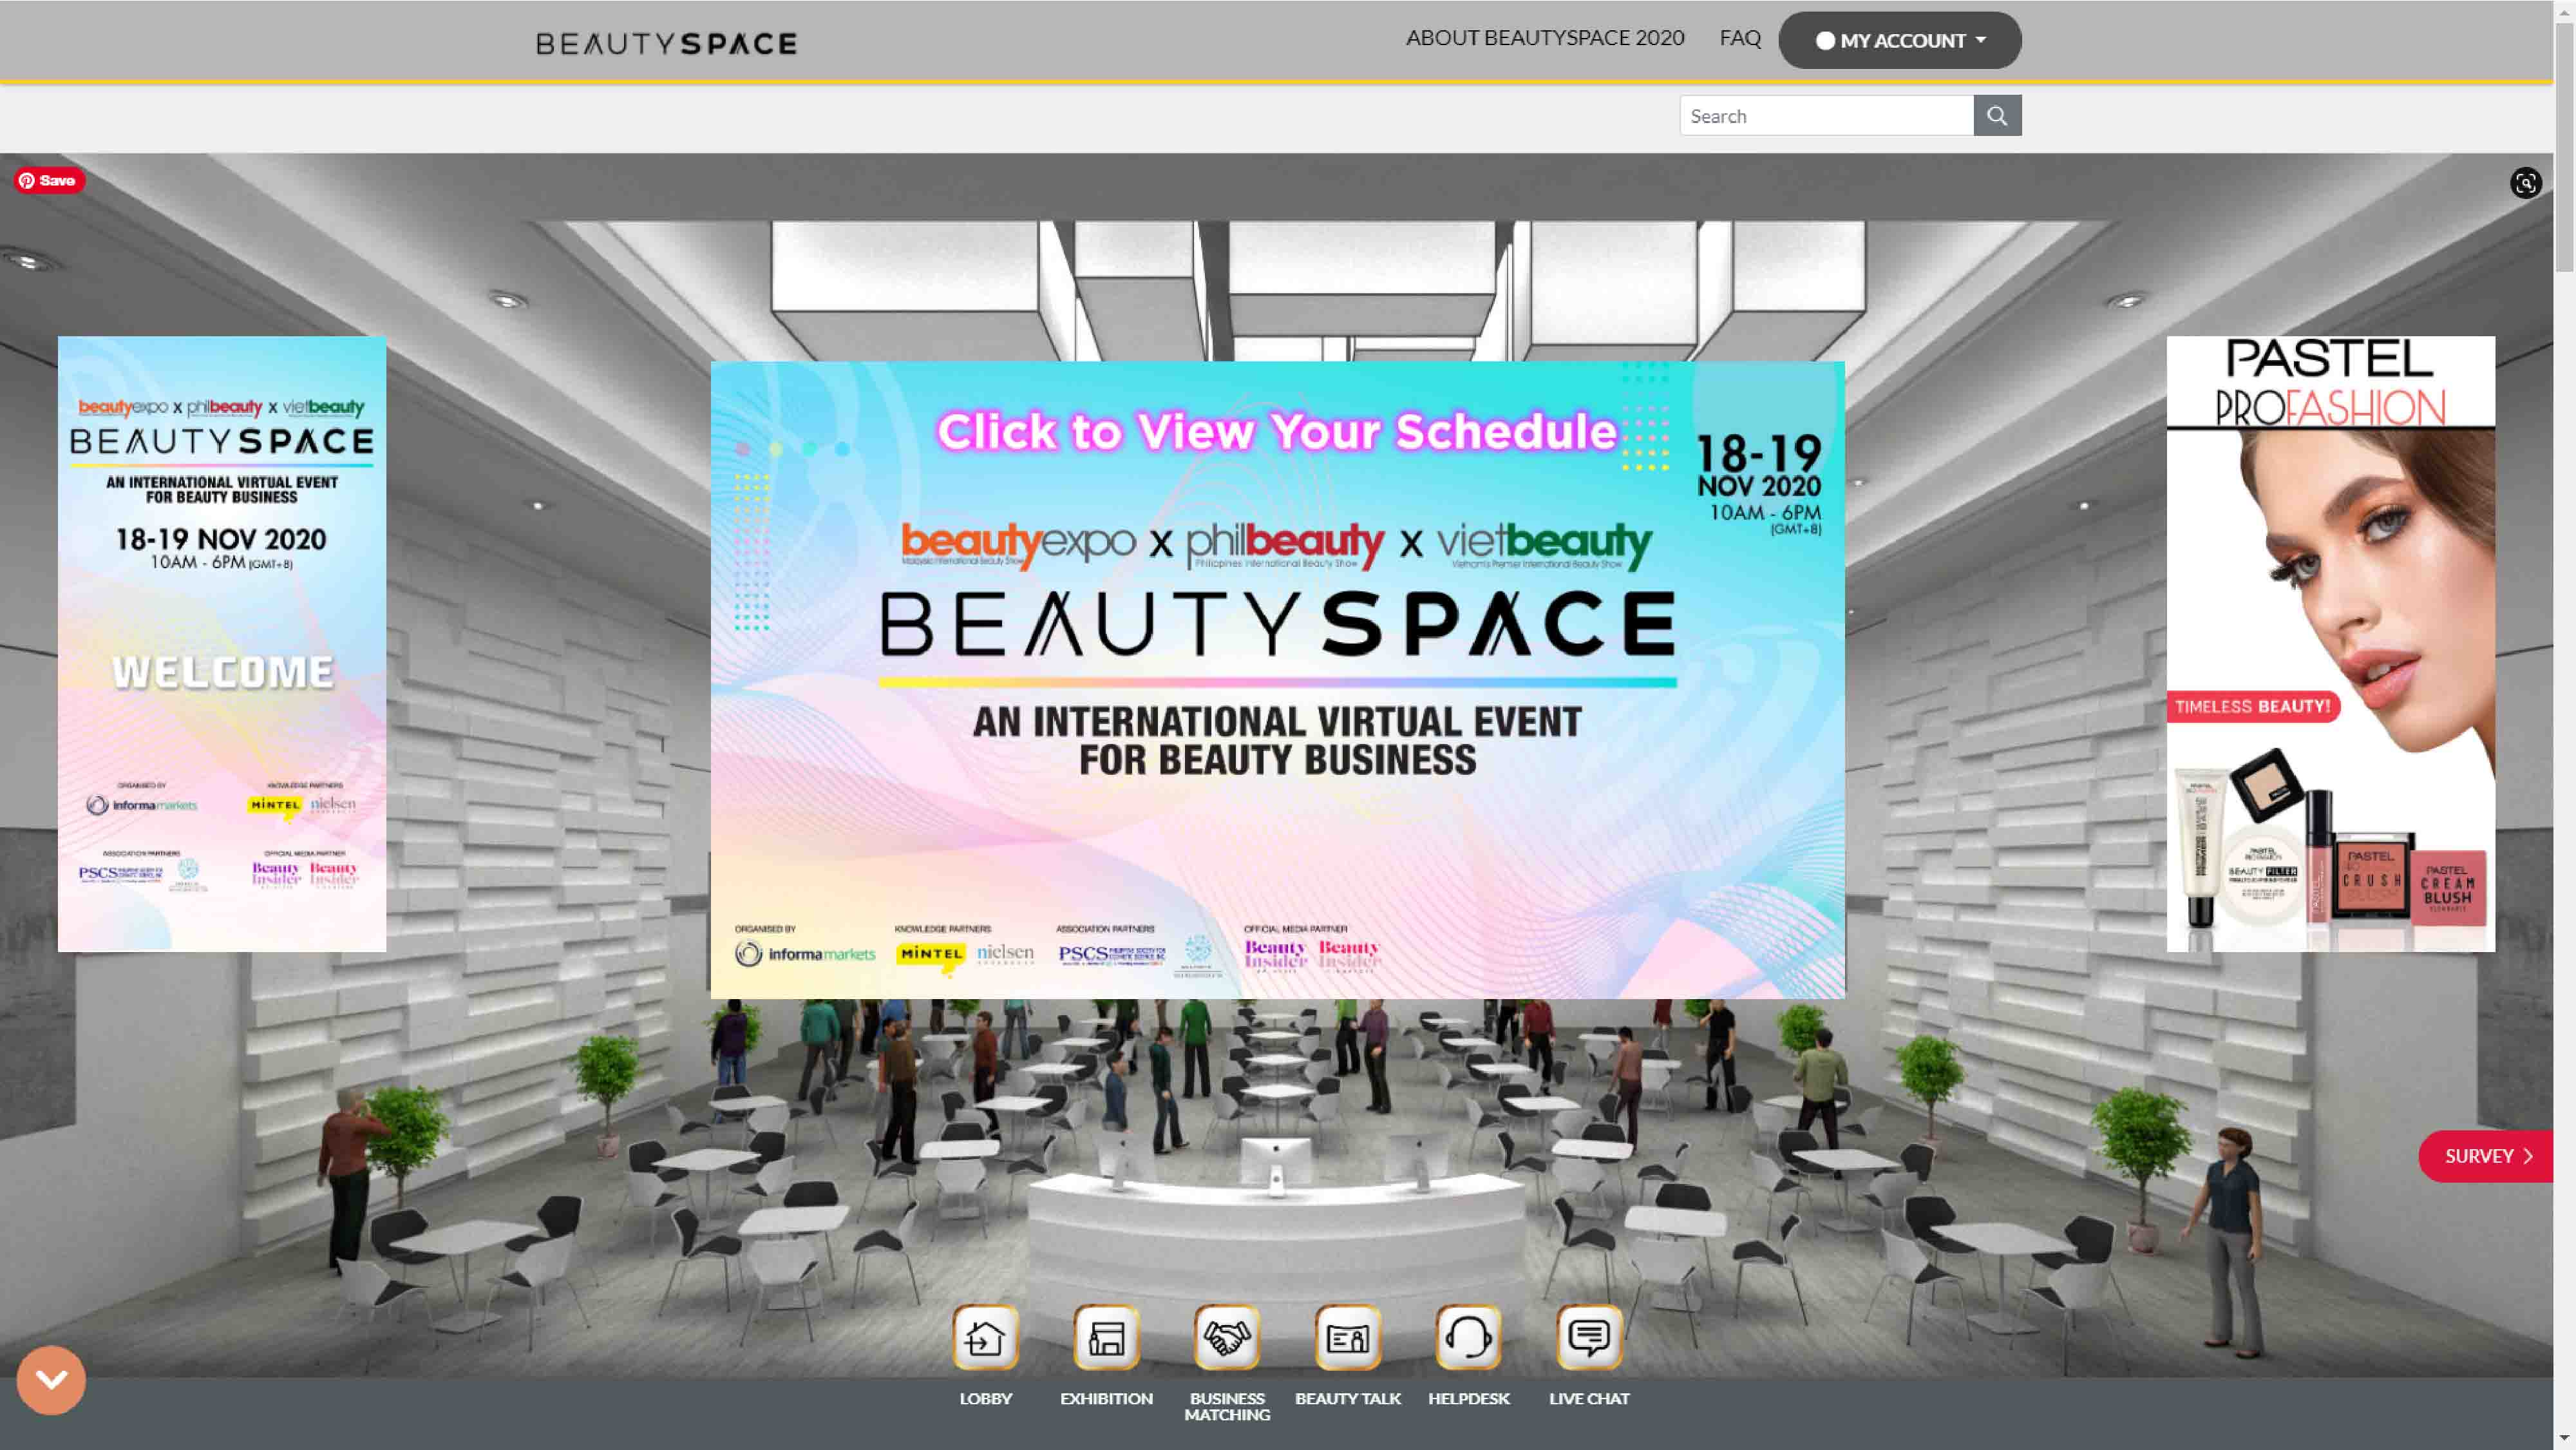Click the Pinterest Save button
Viewport: 2576px width, 1450px height.
(x=49, y=181)
